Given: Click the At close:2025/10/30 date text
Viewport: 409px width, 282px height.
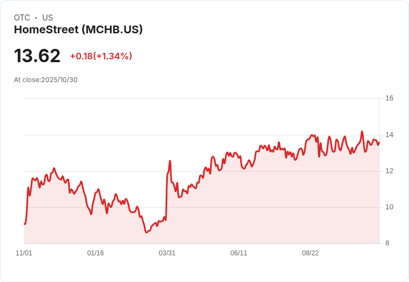Looking at the screenshot, I should click(x=46, y=80).
